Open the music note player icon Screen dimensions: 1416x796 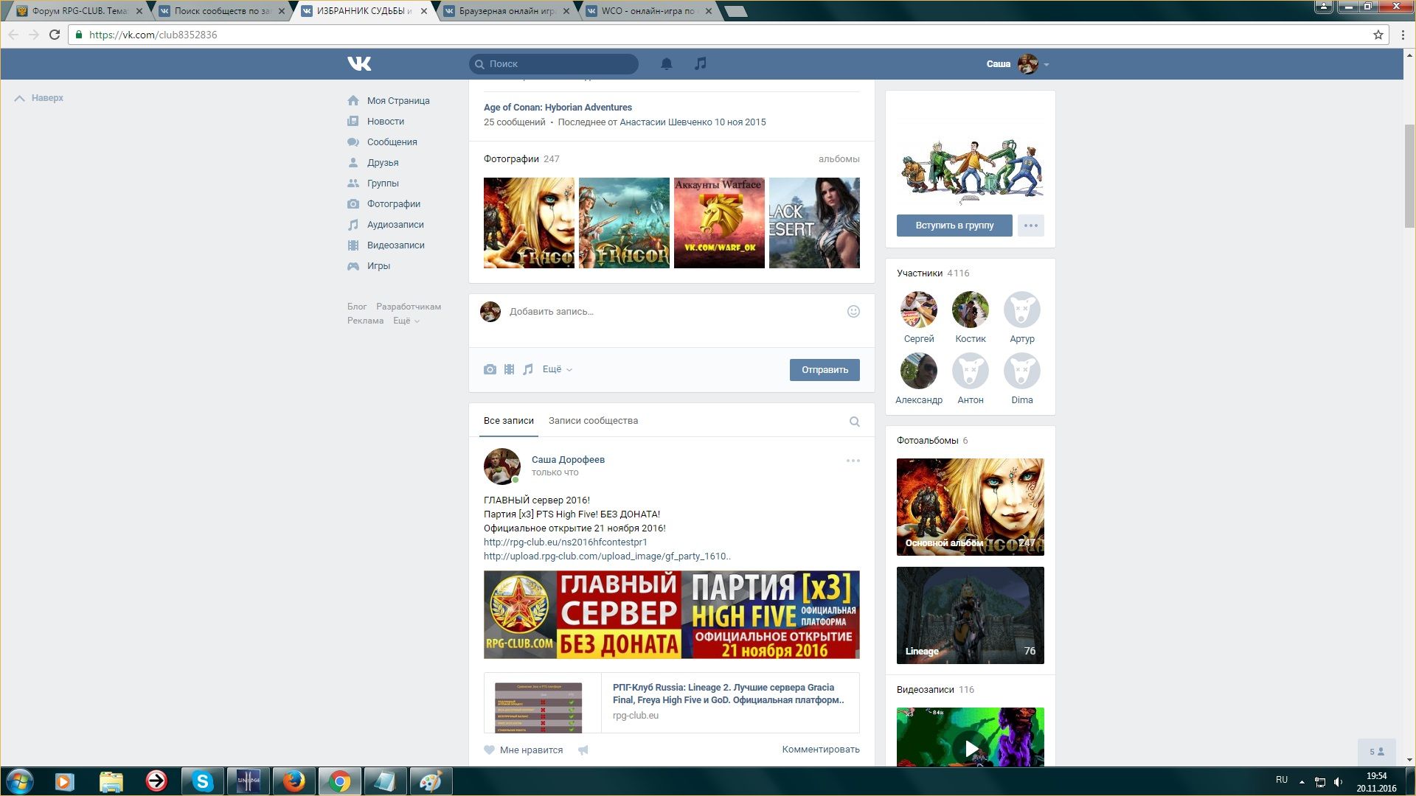pos(701,64)
